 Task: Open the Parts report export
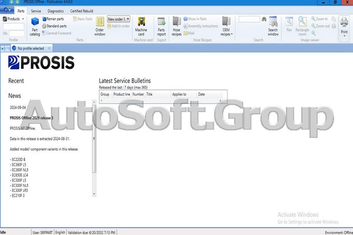point(161,26)
